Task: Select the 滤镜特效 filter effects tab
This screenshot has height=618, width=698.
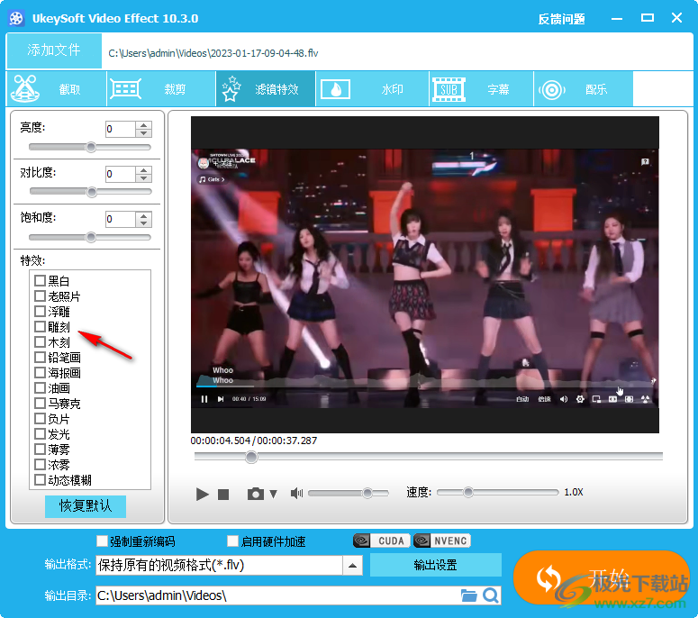Action: tap(266, 89)
